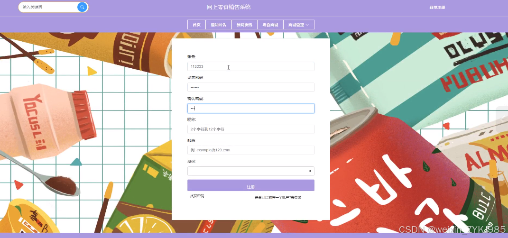The image size is (508, 238).
Task: Click the 账号 field containing 112233
Action: click(251, 66)
